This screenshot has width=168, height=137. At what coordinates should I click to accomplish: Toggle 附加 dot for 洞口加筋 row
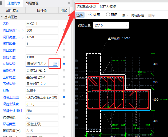[x=64, y=50]
